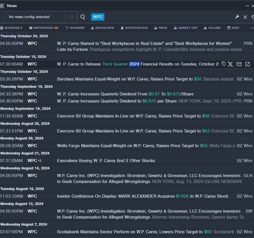Open the Date filter dropdown

[233, 28]
